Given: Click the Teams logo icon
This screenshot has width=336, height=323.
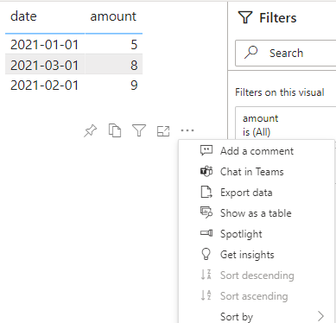Looking at the screenshot, I should (x=206, y=172).
